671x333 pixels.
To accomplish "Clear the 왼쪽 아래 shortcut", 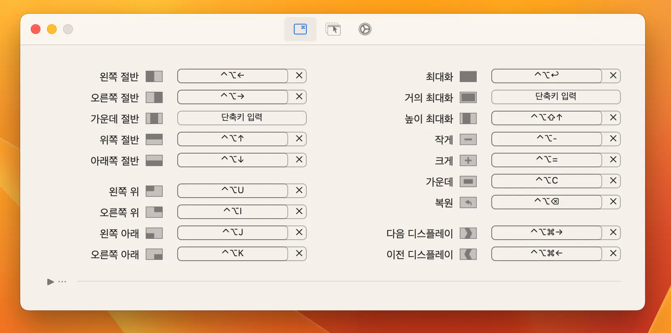I will coord(299,232).
